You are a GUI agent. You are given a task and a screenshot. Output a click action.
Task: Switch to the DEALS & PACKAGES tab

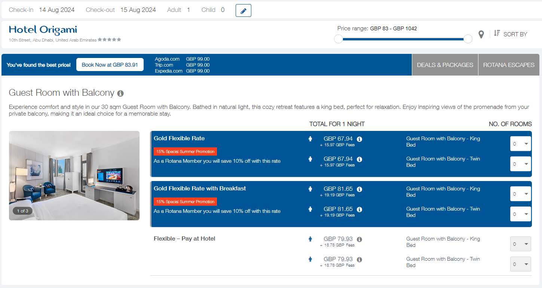pos(445,65)
